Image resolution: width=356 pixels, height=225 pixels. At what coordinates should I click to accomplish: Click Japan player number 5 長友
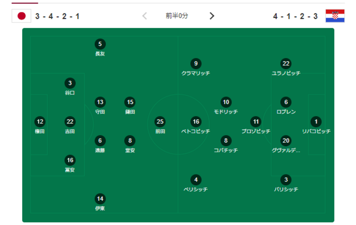click(100, 44)
